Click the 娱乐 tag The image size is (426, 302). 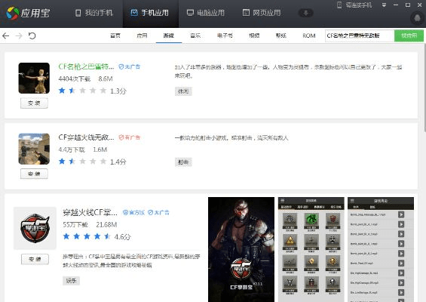(71, 281)
